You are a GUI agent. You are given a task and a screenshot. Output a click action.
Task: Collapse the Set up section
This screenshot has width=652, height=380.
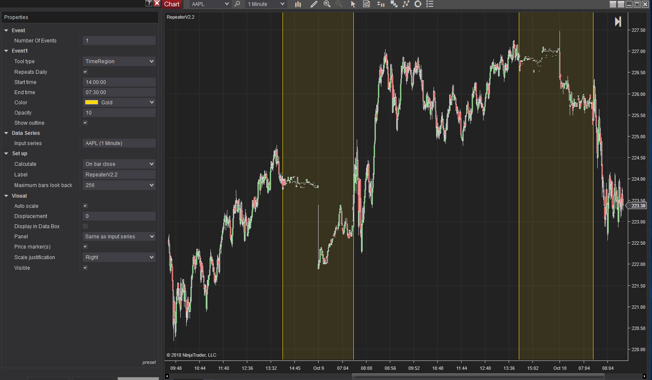pyautogui.click(x=6, y=154)
